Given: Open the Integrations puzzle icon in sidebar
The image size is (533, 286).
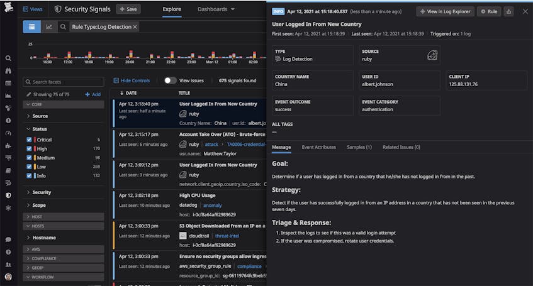Looking at the screenshot, I should pyautogui.click(x=8, y=145).
